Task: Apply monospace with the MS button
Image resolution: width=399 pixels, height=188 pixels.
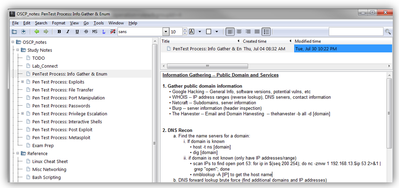Action: click(95, 32)
